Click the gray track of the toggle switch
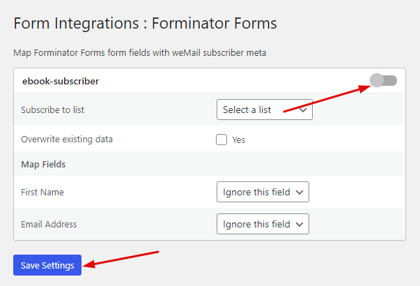The height and width of the screenshot is (286, 420). point(391,80)
